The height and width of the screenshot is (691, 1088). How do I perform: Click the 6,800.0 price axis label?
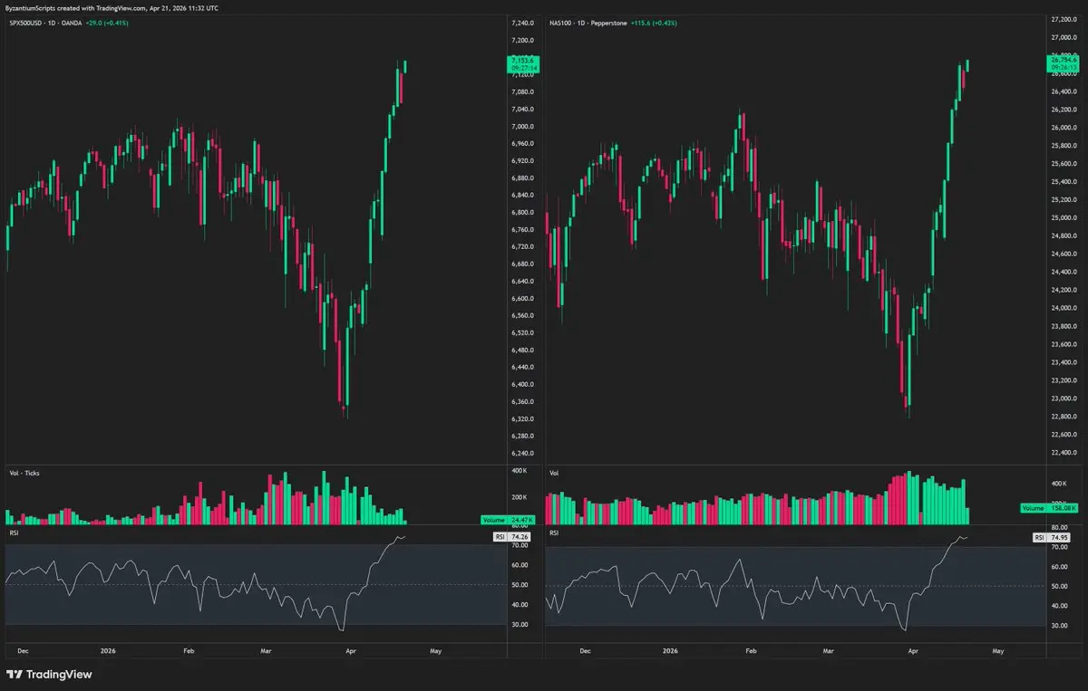coord(521,213)
